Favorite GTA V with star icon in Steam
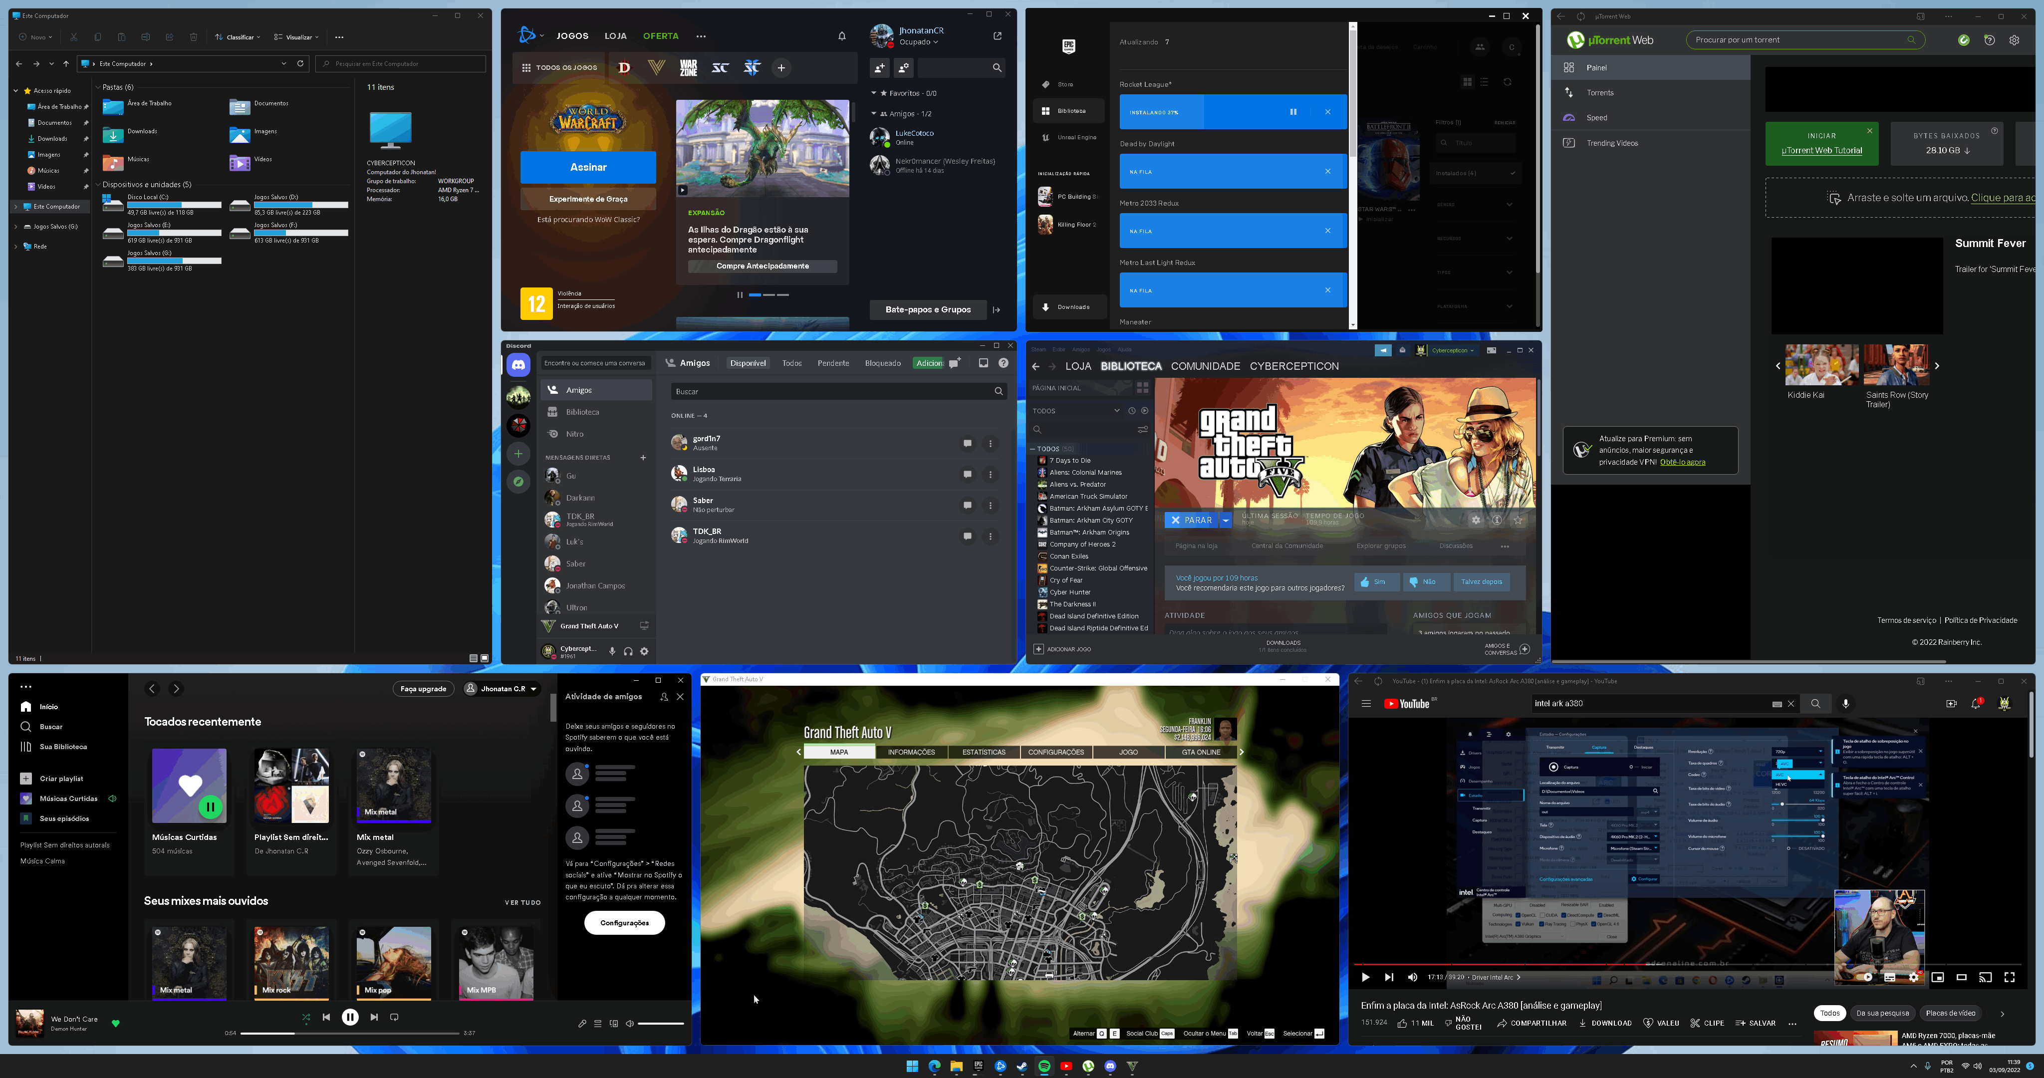 pos(1518,520)
